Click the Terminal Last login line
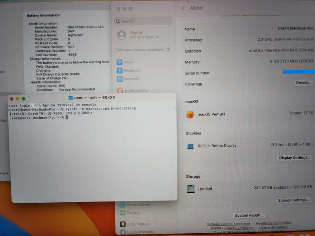The image size is (315, 236). click(x=53, y=105)
